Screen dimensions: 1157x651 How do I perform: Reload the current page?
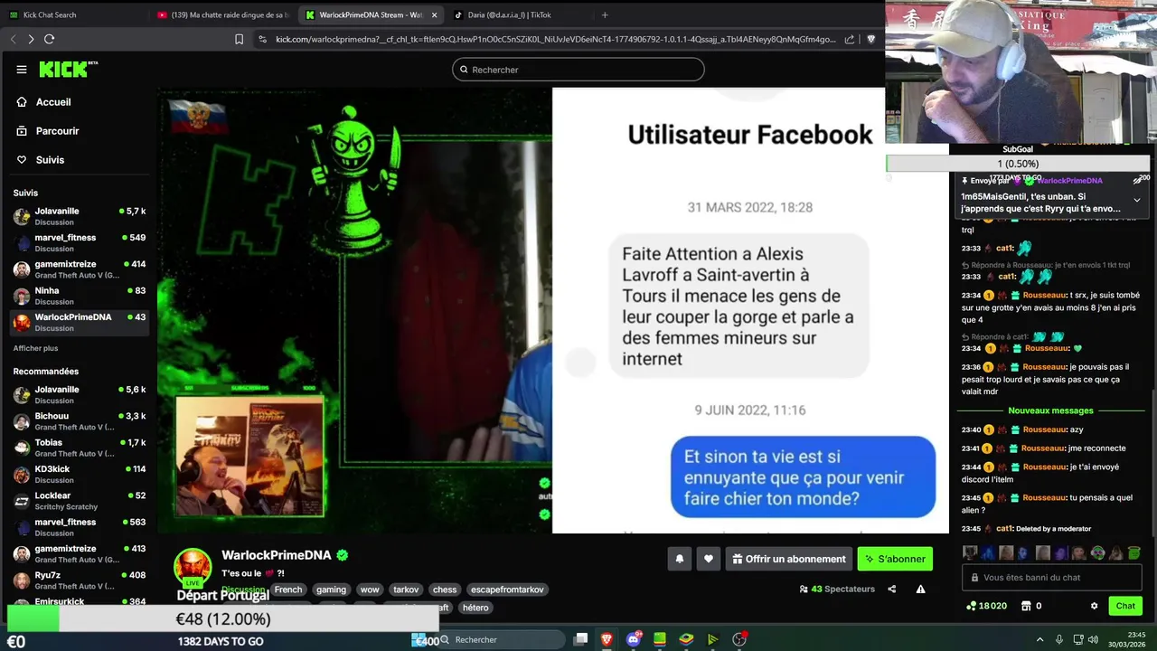tap(49, 39)
